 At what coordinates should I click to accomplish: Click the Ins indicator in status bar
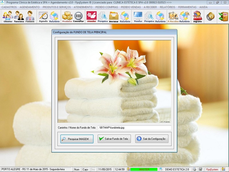[x=93, y=169]
